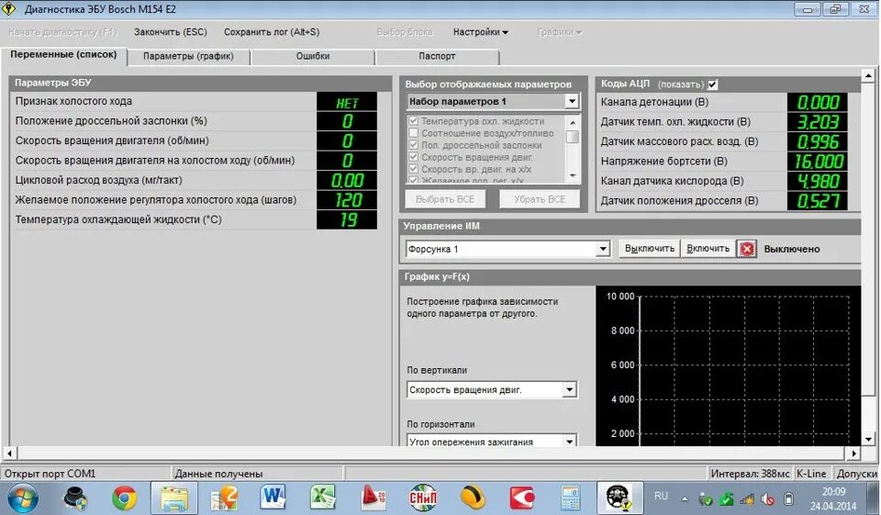The width and height of the screenshot is (881, 515).
Task: Click Данные получены status text
Action: 218,474
